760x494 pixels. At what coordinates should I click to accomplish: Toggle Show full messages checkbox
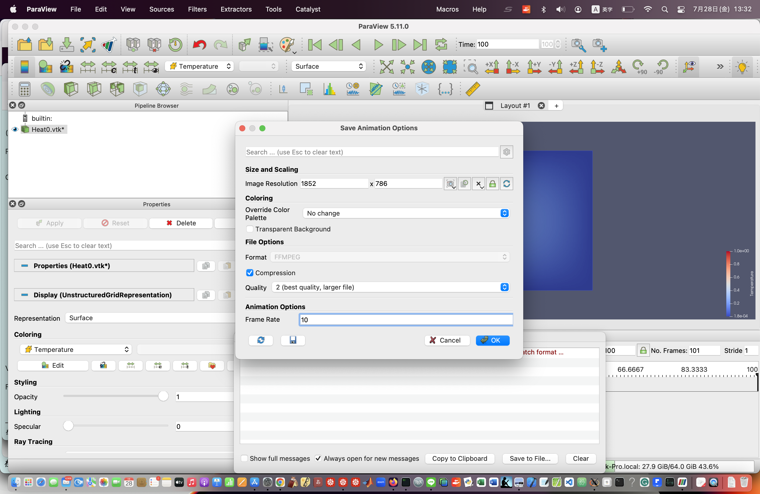(x=244, y=458)
